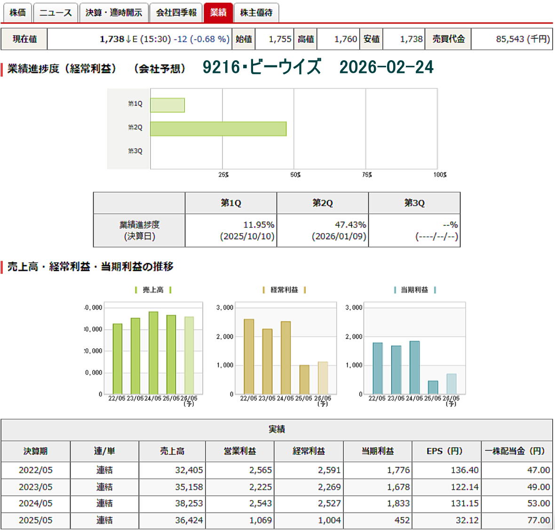Click the 売上高 chart legend marker
This screenshot has width=555, height=530.
coord(136,290)
